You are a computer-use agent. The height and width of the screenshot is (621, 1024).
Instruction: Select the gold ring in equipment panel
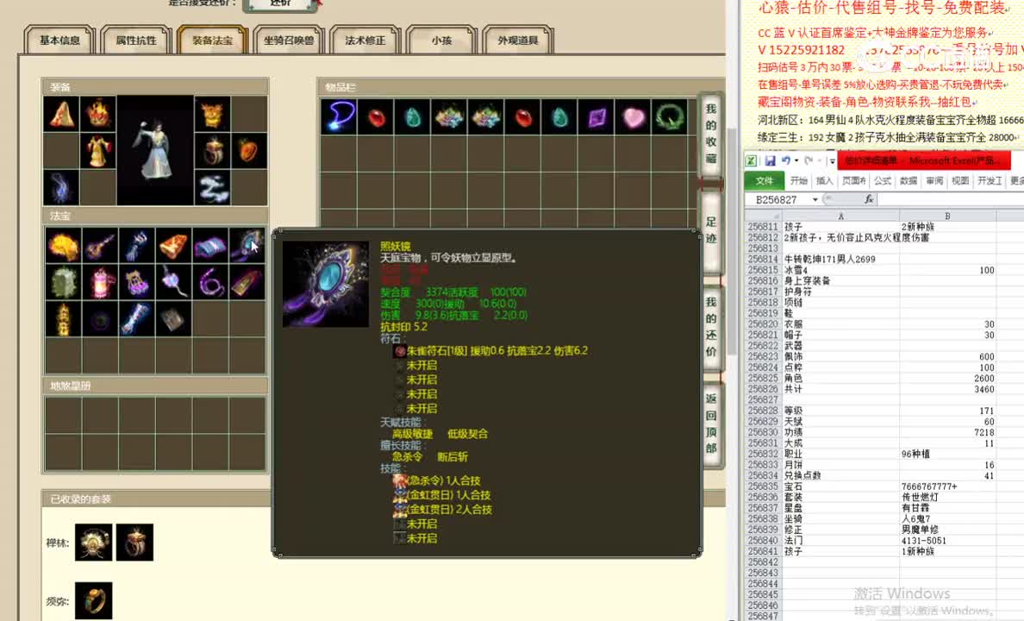click(x=212, y=151)
